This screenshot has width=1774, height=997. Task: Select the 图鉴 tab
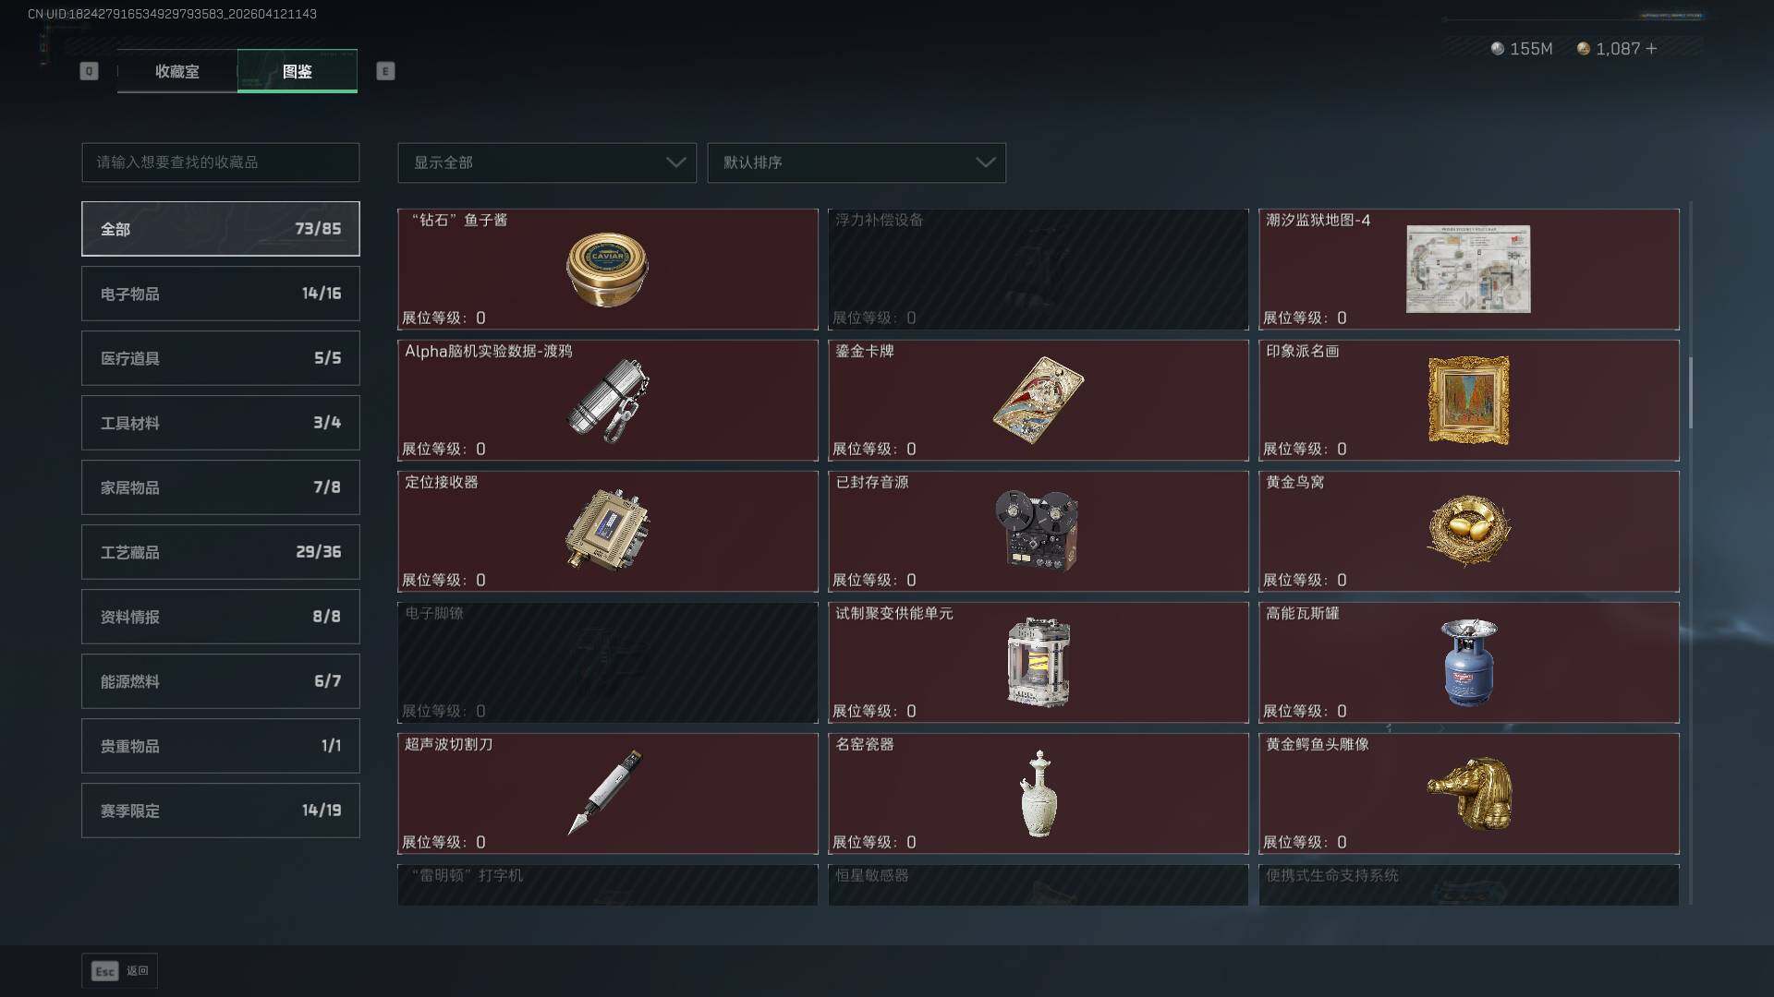(x=298, y=71)
